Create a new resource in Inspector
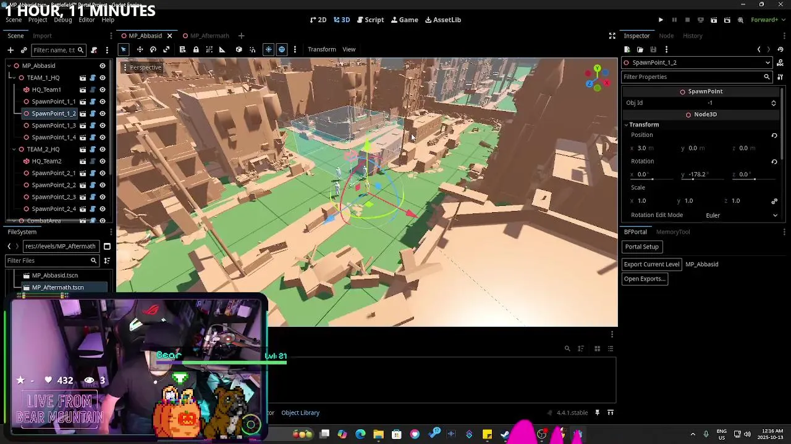The height and width of the screenshot is (444, 791). (x=627, y=49)
